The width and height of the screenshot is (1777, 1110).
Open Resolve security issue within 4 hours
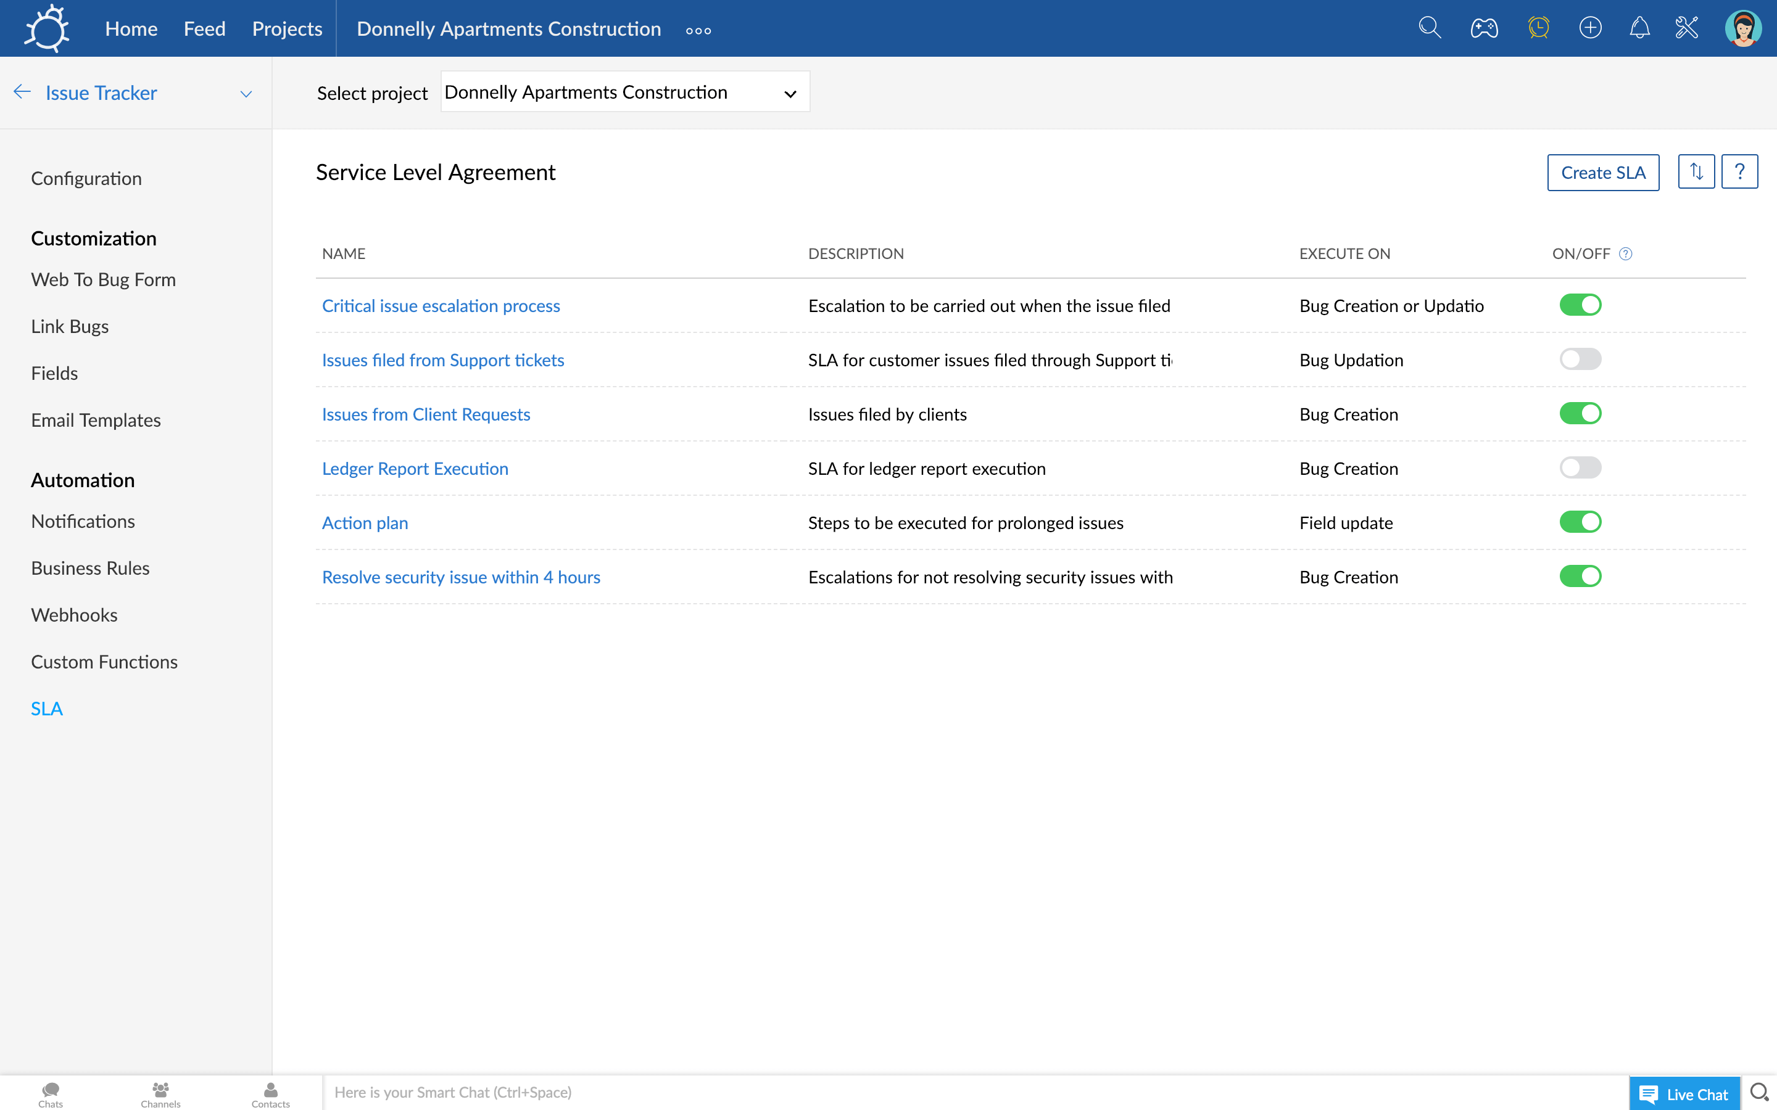460,577
